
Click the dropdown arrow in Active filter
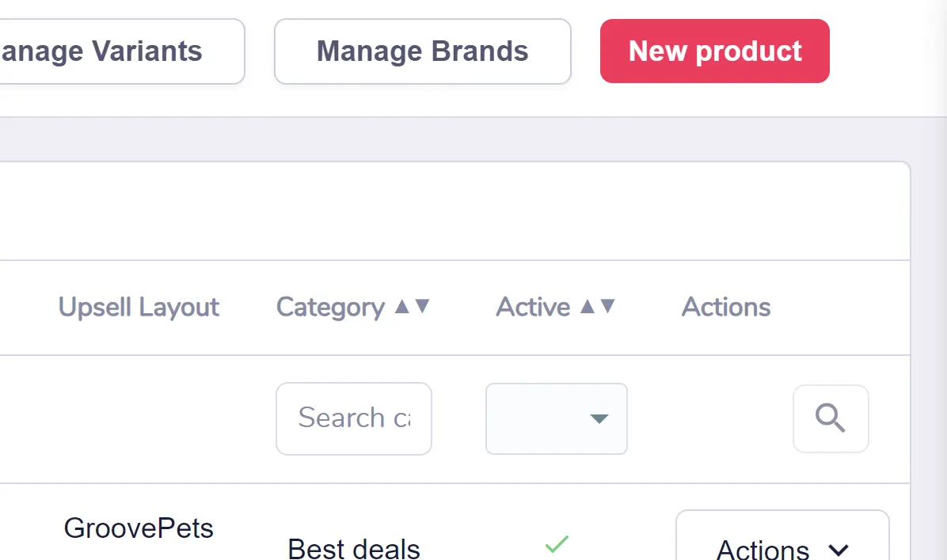(x=599, y=418)
